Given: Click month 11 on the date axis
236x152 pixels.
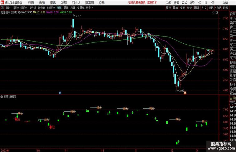Looking at the screenshot, I should pos(66,151).
